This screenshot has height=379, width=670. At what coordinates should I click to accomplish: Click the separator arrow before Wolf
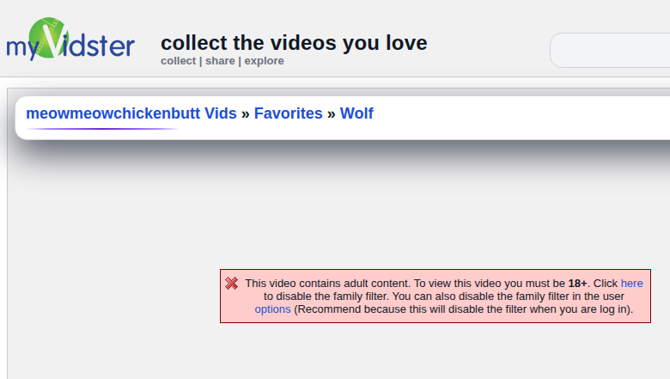[x=332, y=113]
